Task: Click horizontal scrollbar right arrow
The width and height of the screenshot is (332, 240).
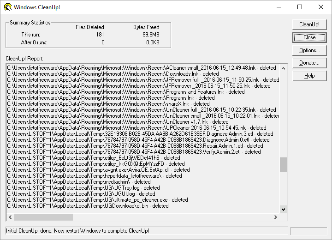Action: tap(276, 217)
